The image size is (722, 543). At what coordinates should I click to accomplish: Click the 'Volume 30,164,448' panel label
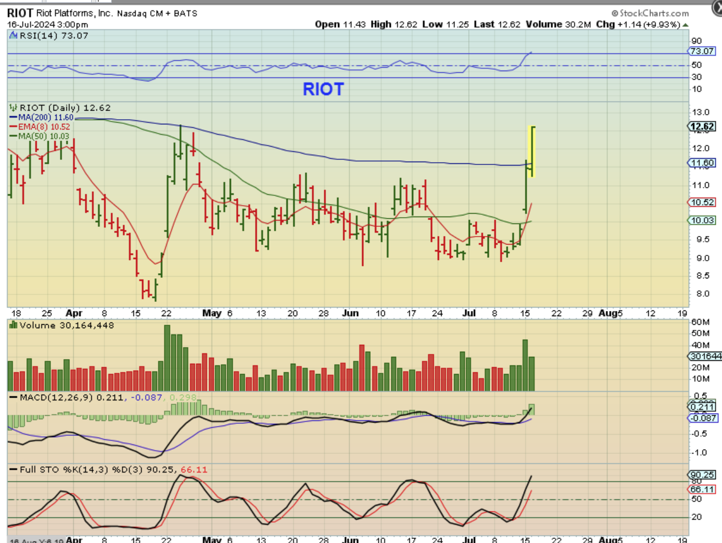(66, 325)
